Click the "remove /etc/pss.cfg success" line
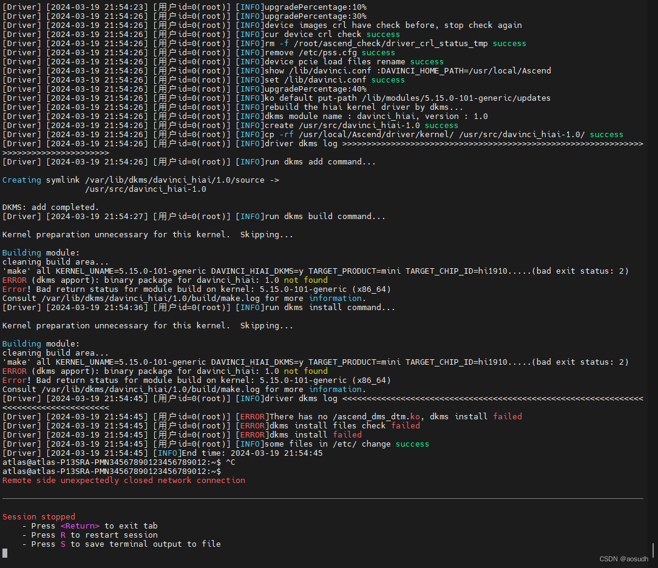 click(199, 52)
